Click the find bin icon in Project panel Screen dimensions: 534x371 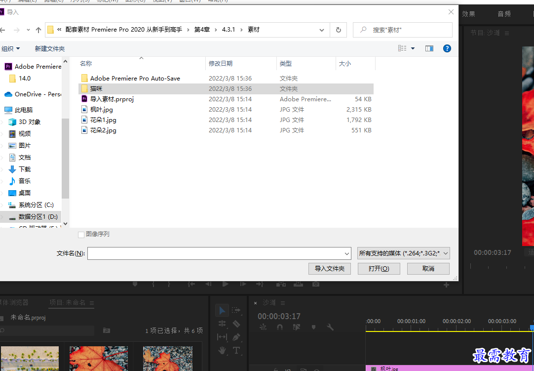(x=107, y=330)
